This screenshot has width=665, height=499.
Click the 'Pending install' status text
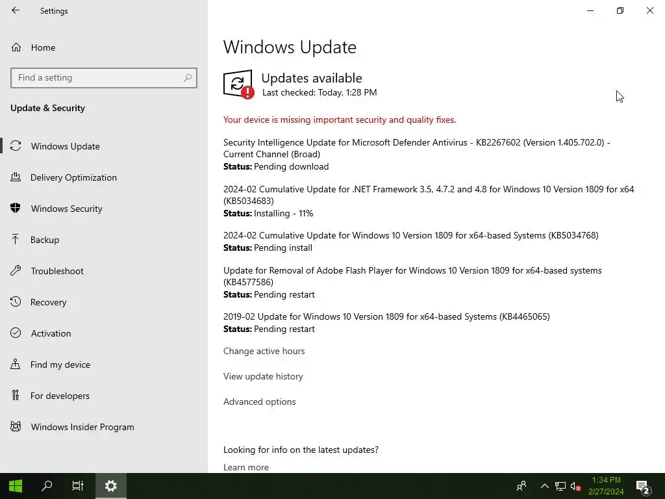coord(283,248)
